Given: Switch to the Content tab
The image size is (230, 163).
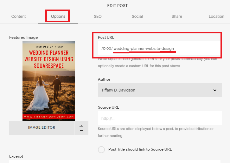Looking at the screenshot, I should 18,16.
